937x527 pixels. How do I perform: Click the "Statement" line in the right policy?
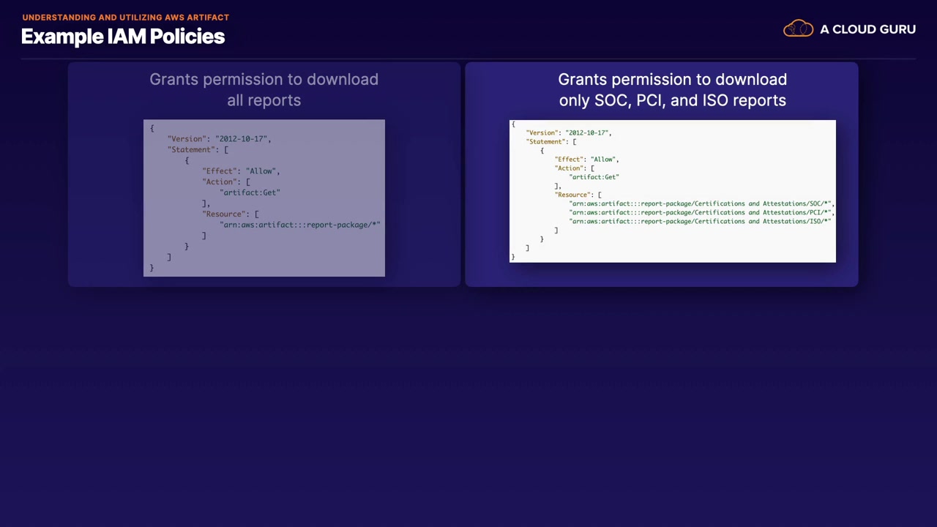click(x=551, y=142)
